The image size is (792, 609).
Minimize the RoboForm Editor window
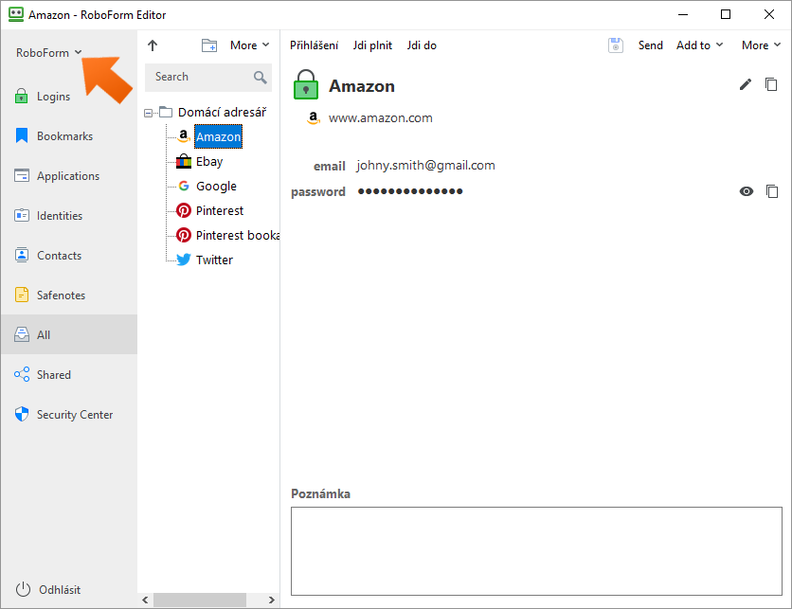pos(683,14)
